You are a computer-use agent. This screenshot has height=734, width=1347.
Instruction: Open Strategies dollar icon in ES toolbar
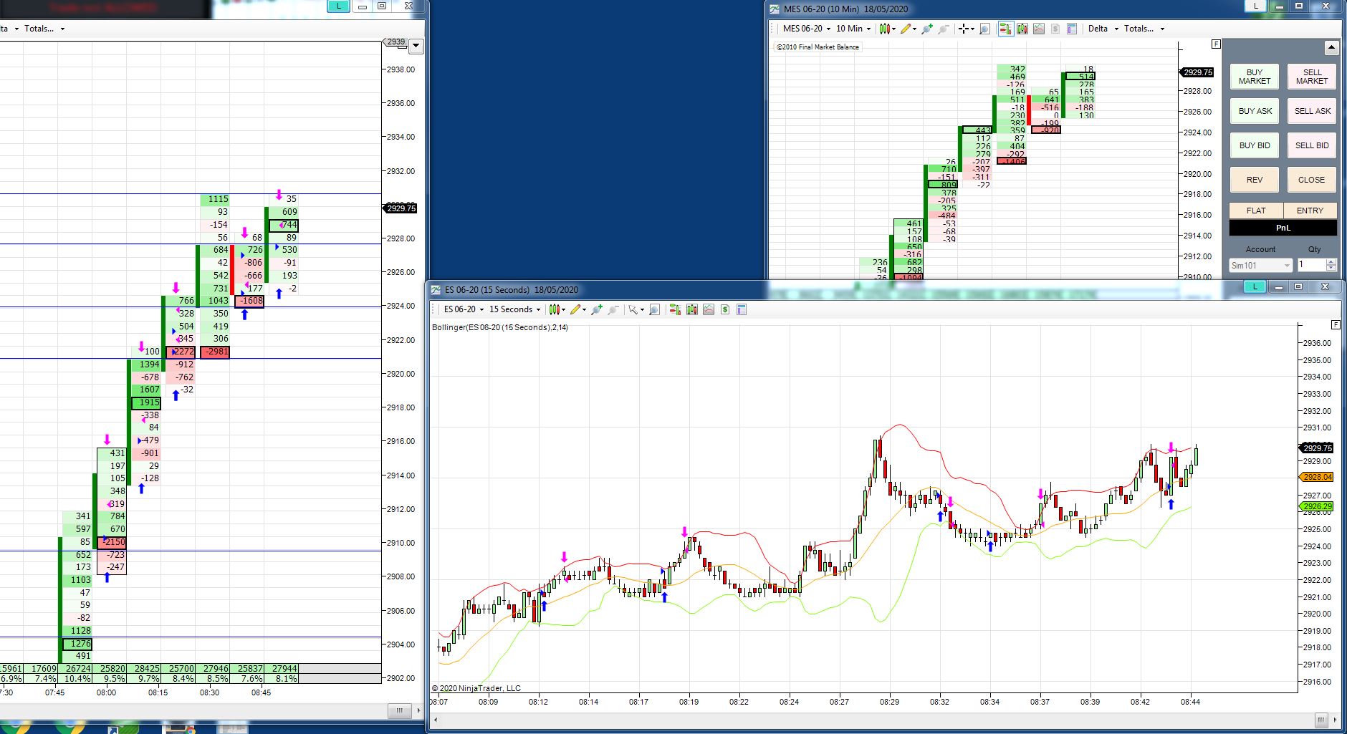[x=725, y=309]
